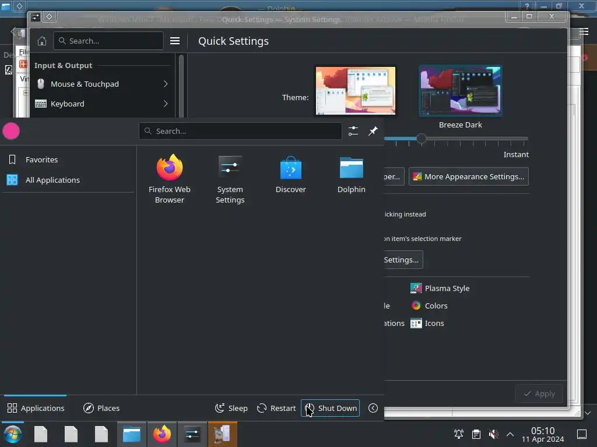This screenshot has width=597, height=447.
Task: Click the pink user avatar
Action: click(x=11, y=131)
